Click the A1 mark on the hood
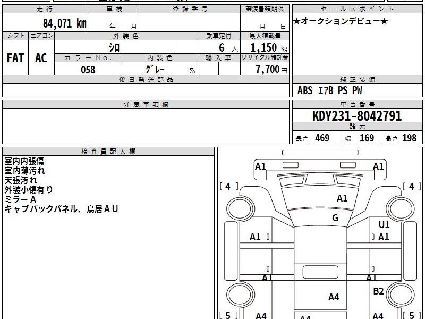The image size is (425, 319). (x=342, y=198)
